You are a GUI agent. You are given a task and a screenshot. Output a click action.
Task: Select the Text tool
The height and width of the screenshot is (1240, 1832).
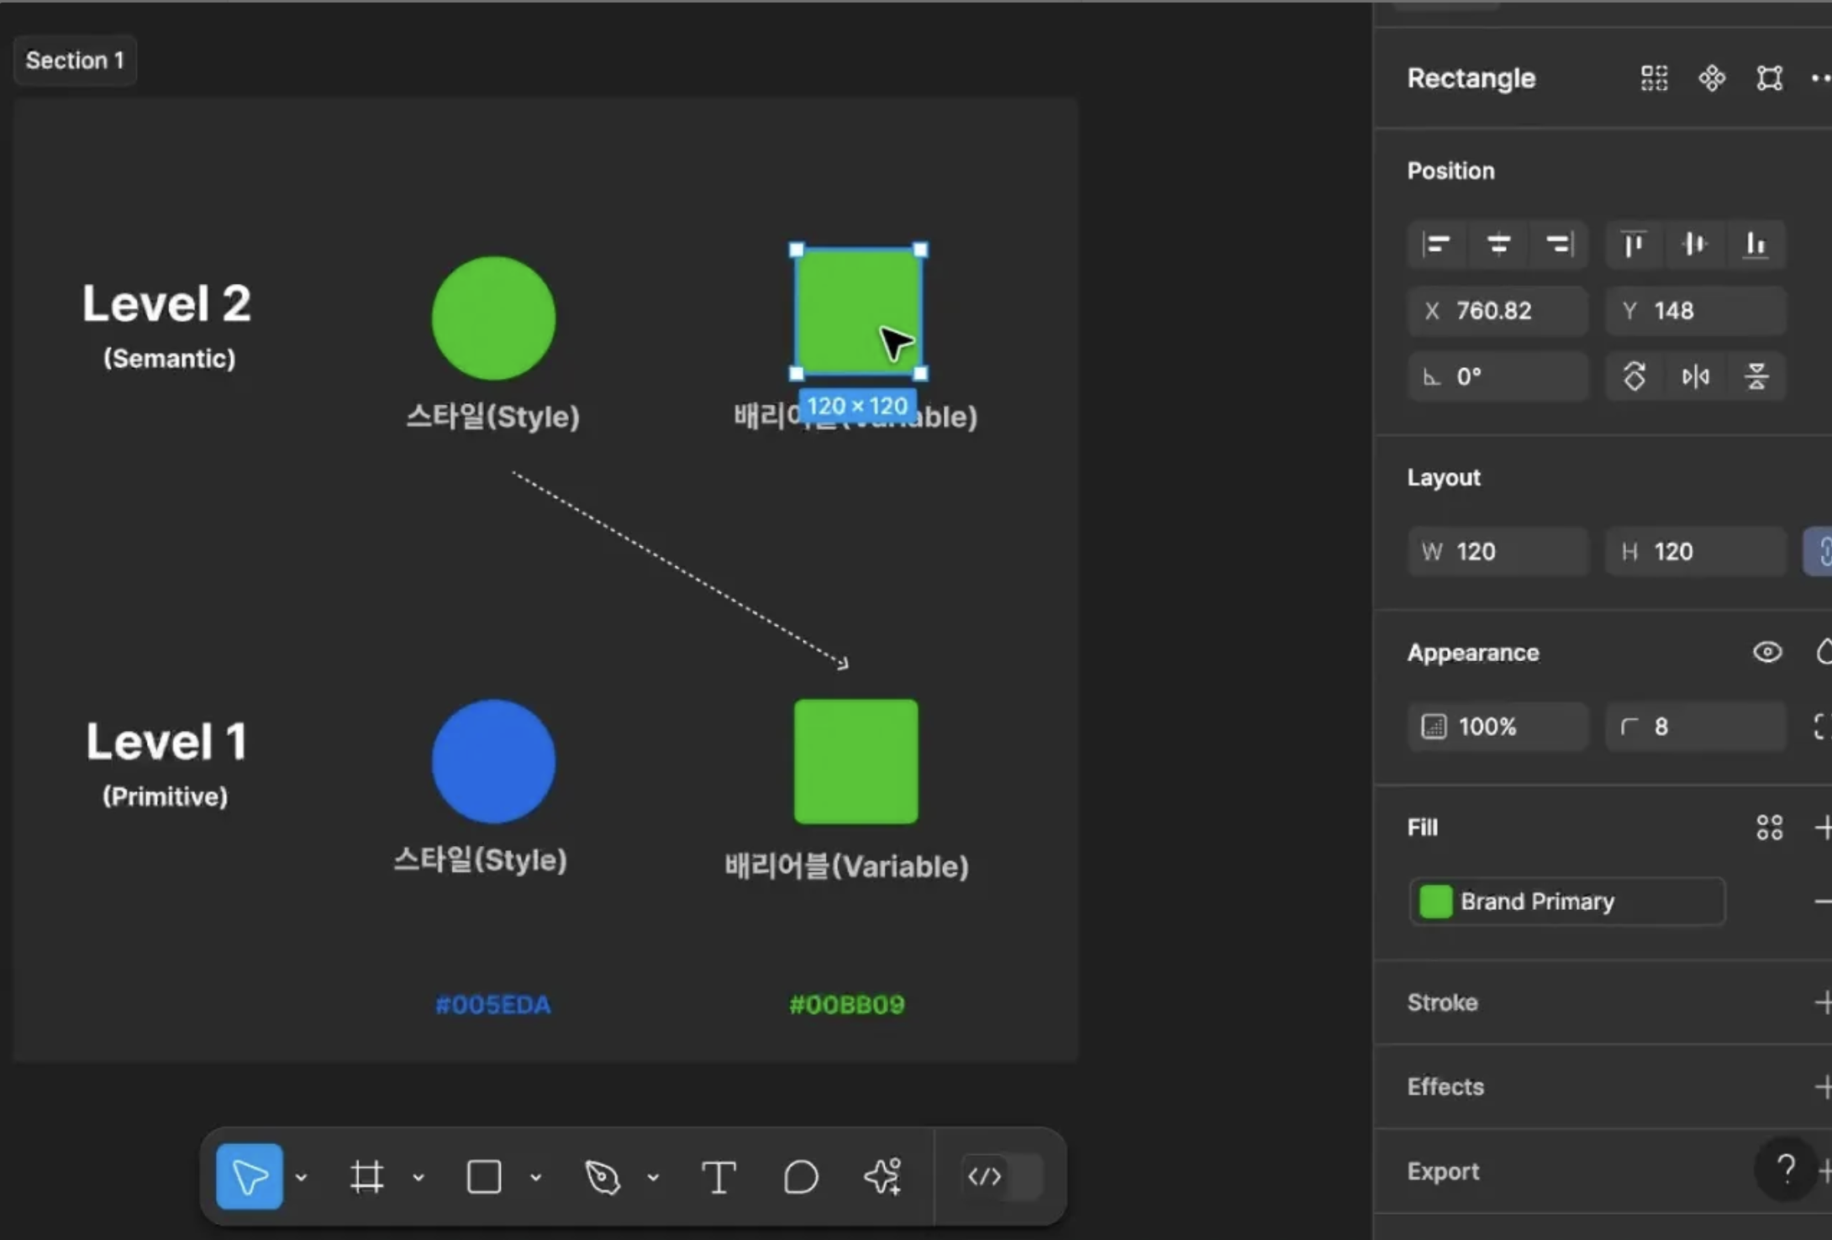pyautogui.click(x=719, y=1176)
